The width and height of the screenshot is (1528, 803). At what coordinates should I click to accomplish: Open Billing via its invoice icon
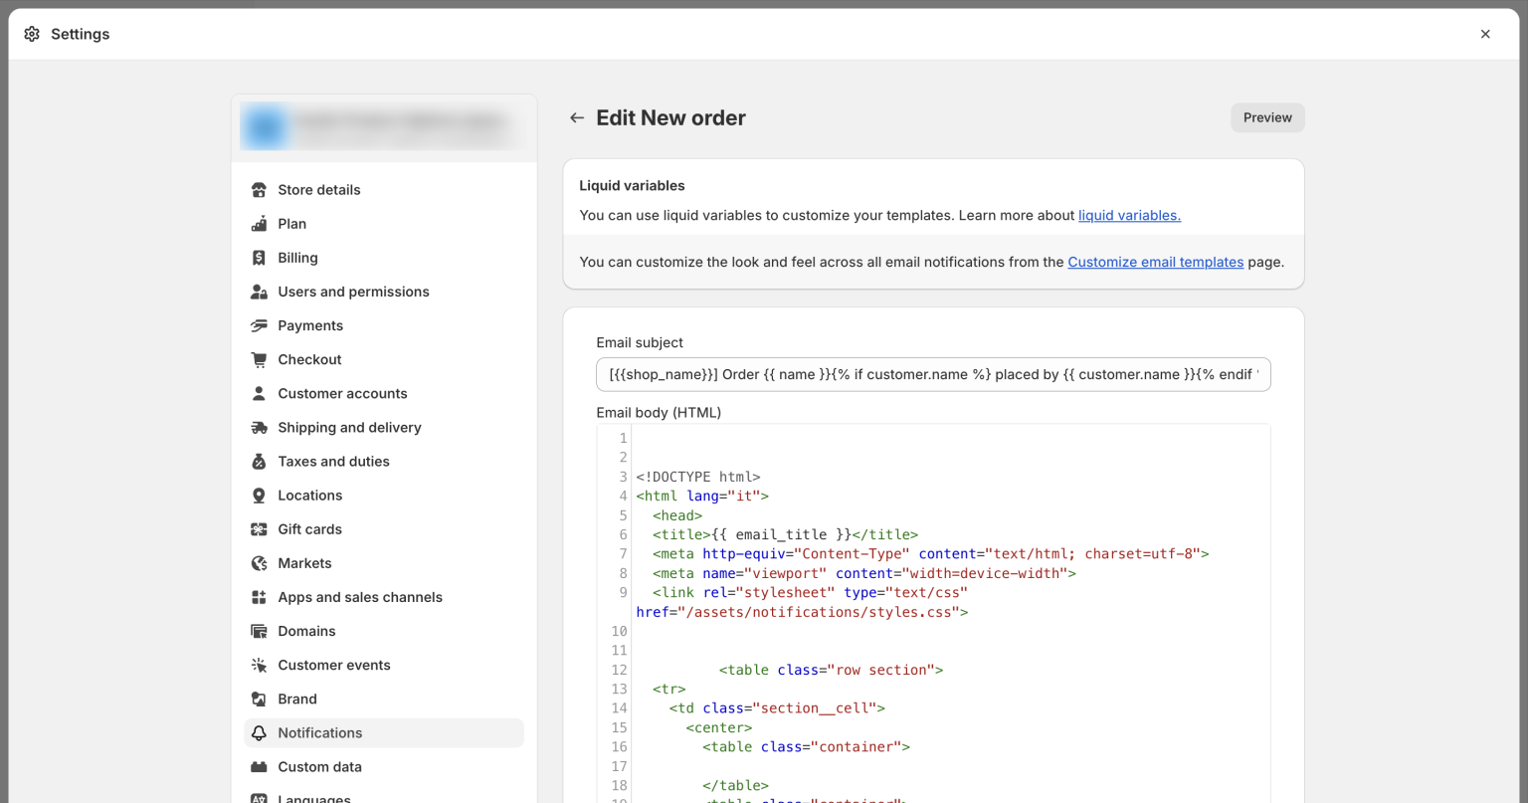[259, 257]
